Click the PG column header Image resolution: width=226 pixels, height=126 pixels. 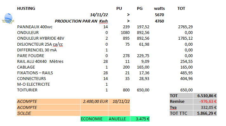pos(140,8)
